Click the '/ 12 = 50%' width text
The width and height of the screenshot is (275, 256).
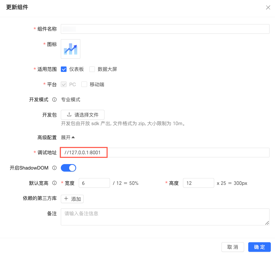(126, 183)
